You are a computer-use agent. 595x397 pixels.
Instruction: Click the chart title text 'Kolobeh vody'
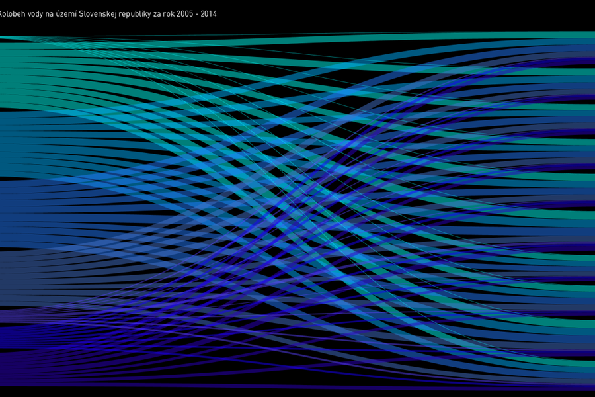[x=20, y=13]
